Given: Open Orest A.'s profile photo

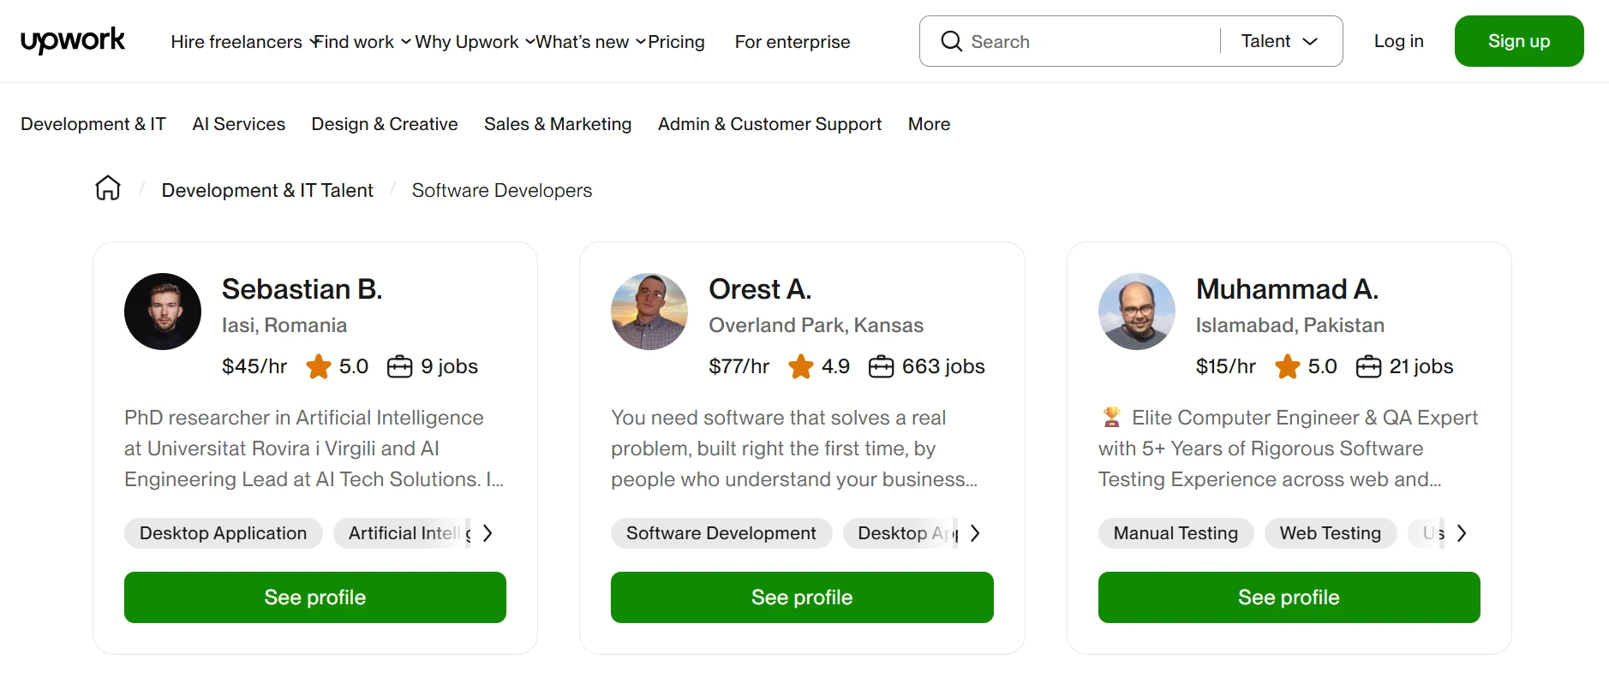Looking at the screenshot, I should point(649,312).
